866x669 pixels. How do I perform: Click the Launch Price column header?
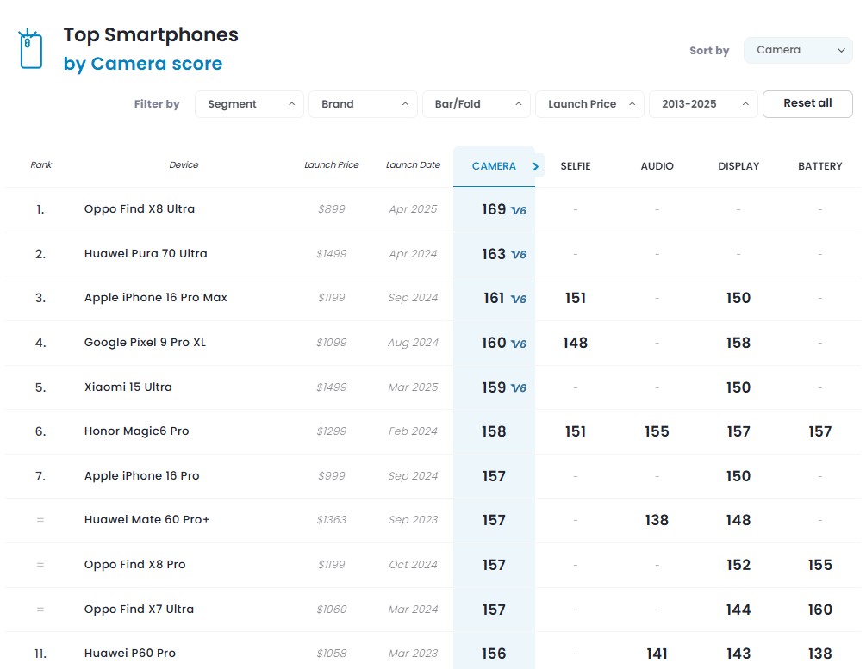coord(332,164)
